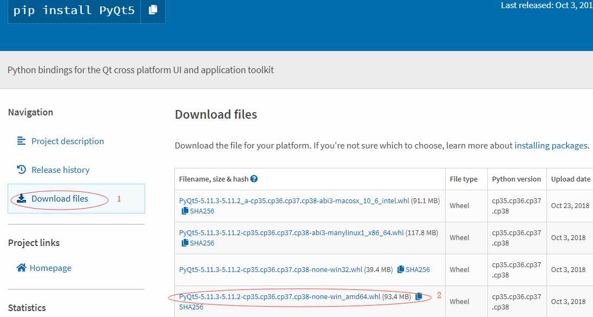Screen dimensions: 593x317
Task: Copy SHA256 hash icon for macosx wheel
Action: (x=185, y=211)
